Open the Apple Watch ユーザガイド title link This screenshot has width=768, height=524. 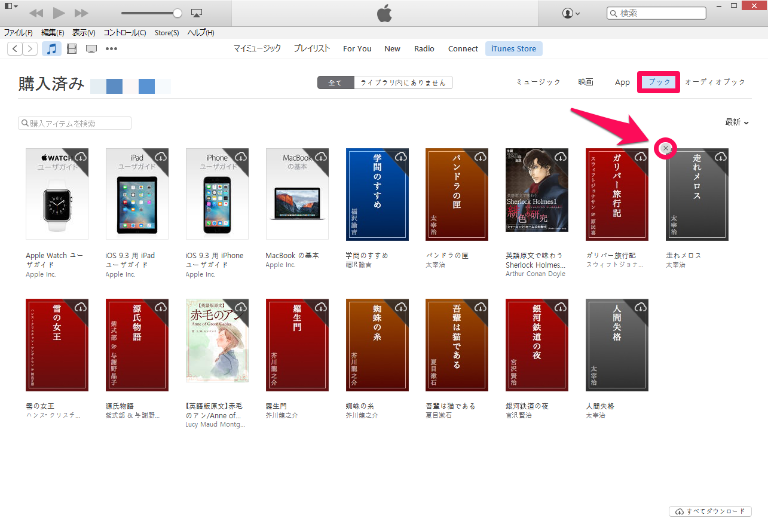click(54, 260)
